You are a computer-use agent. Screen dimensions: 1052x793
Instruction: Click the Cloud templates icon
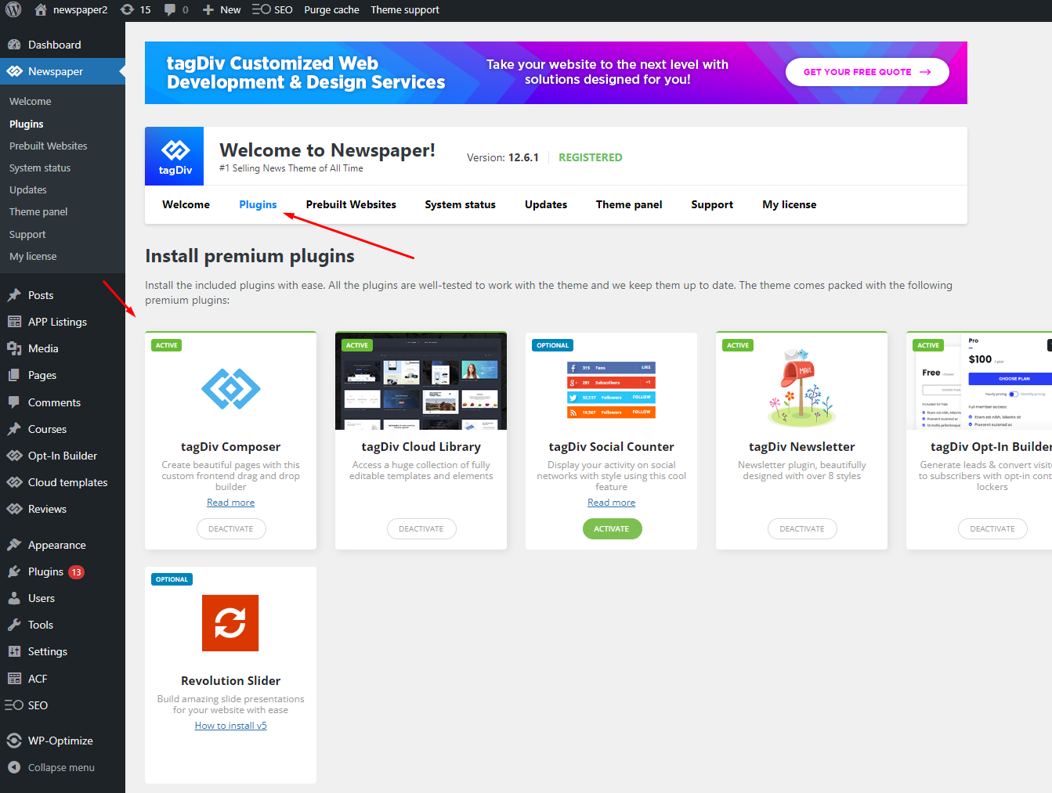coord(14,482)
